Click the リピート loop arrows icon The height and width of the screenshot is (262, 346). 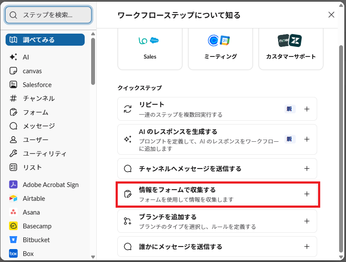(x=128, y=109)
